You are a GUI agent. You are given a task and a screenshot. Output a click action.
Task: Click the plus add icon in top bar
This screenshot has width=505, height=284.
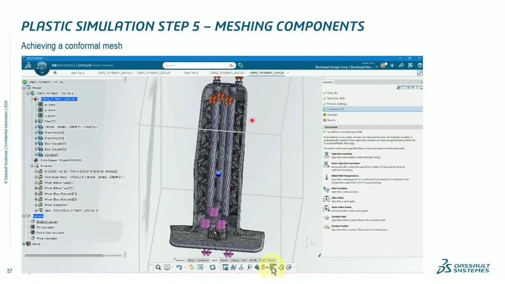pos(392,65)
